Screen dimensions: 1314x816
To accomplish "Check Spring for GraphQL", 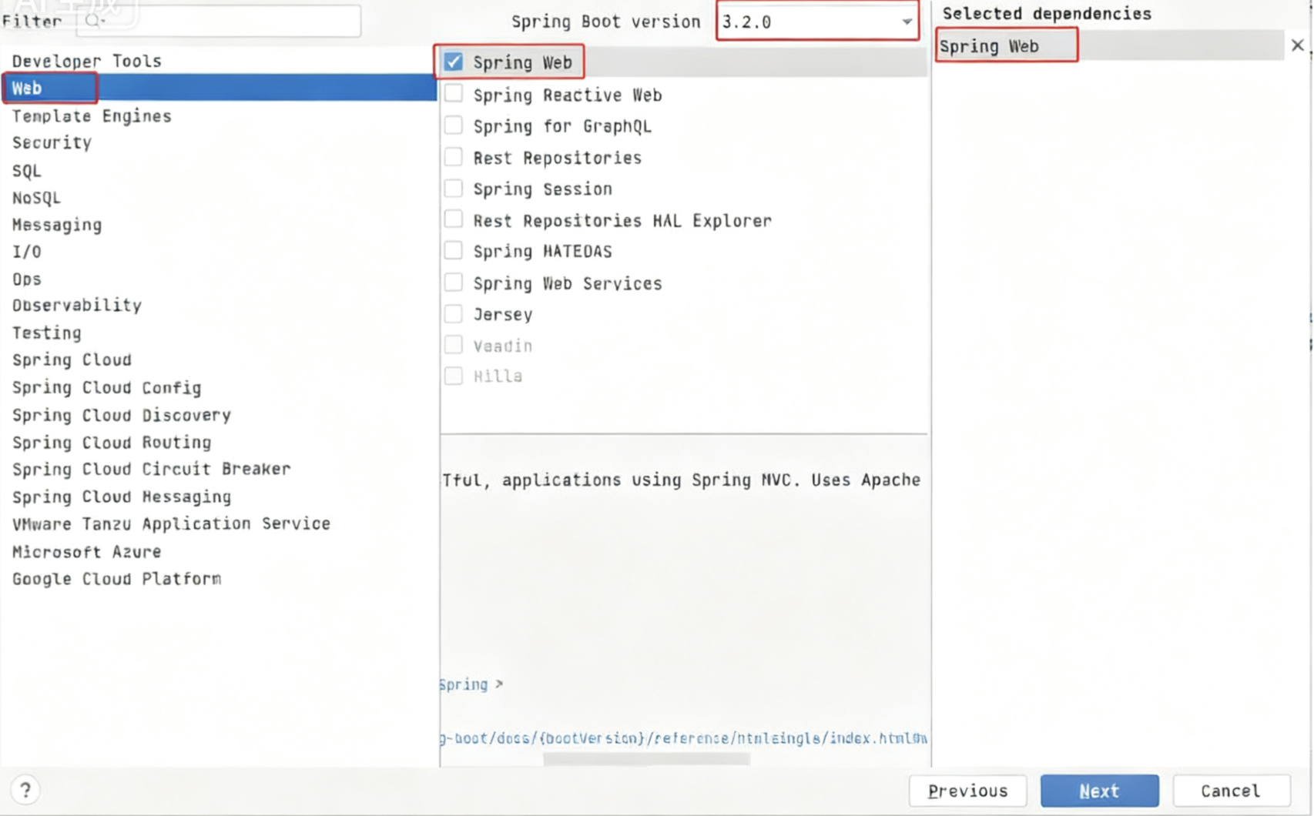I will [454, 125].
